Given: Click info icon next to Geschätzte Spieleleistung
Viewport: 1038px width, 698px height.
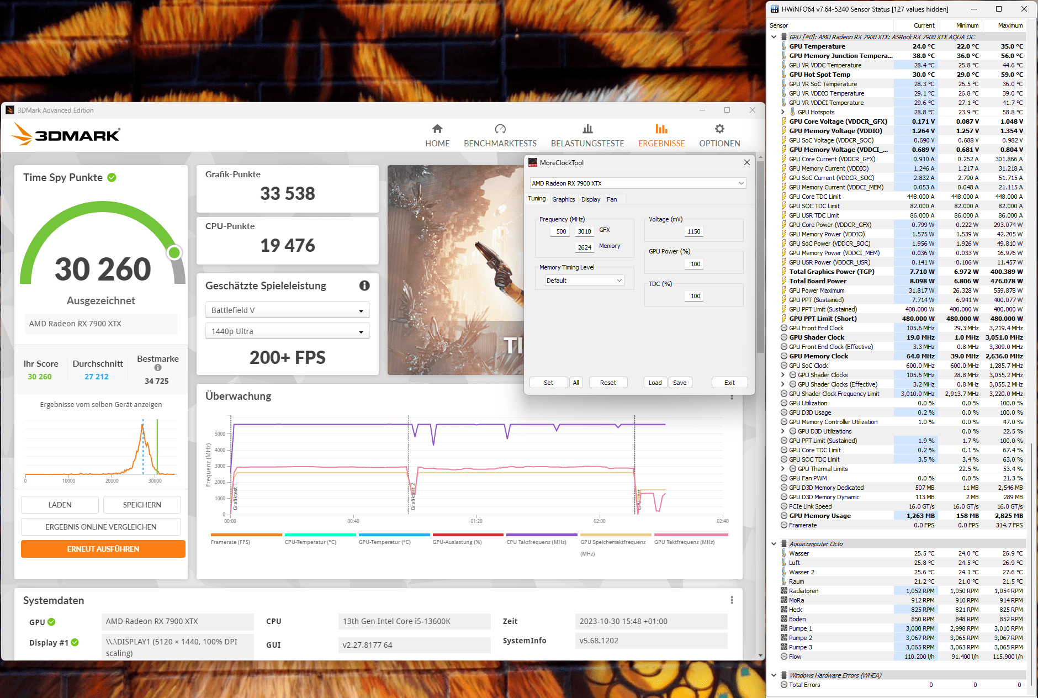Looking at the screenshot, I should pos(364,285).
